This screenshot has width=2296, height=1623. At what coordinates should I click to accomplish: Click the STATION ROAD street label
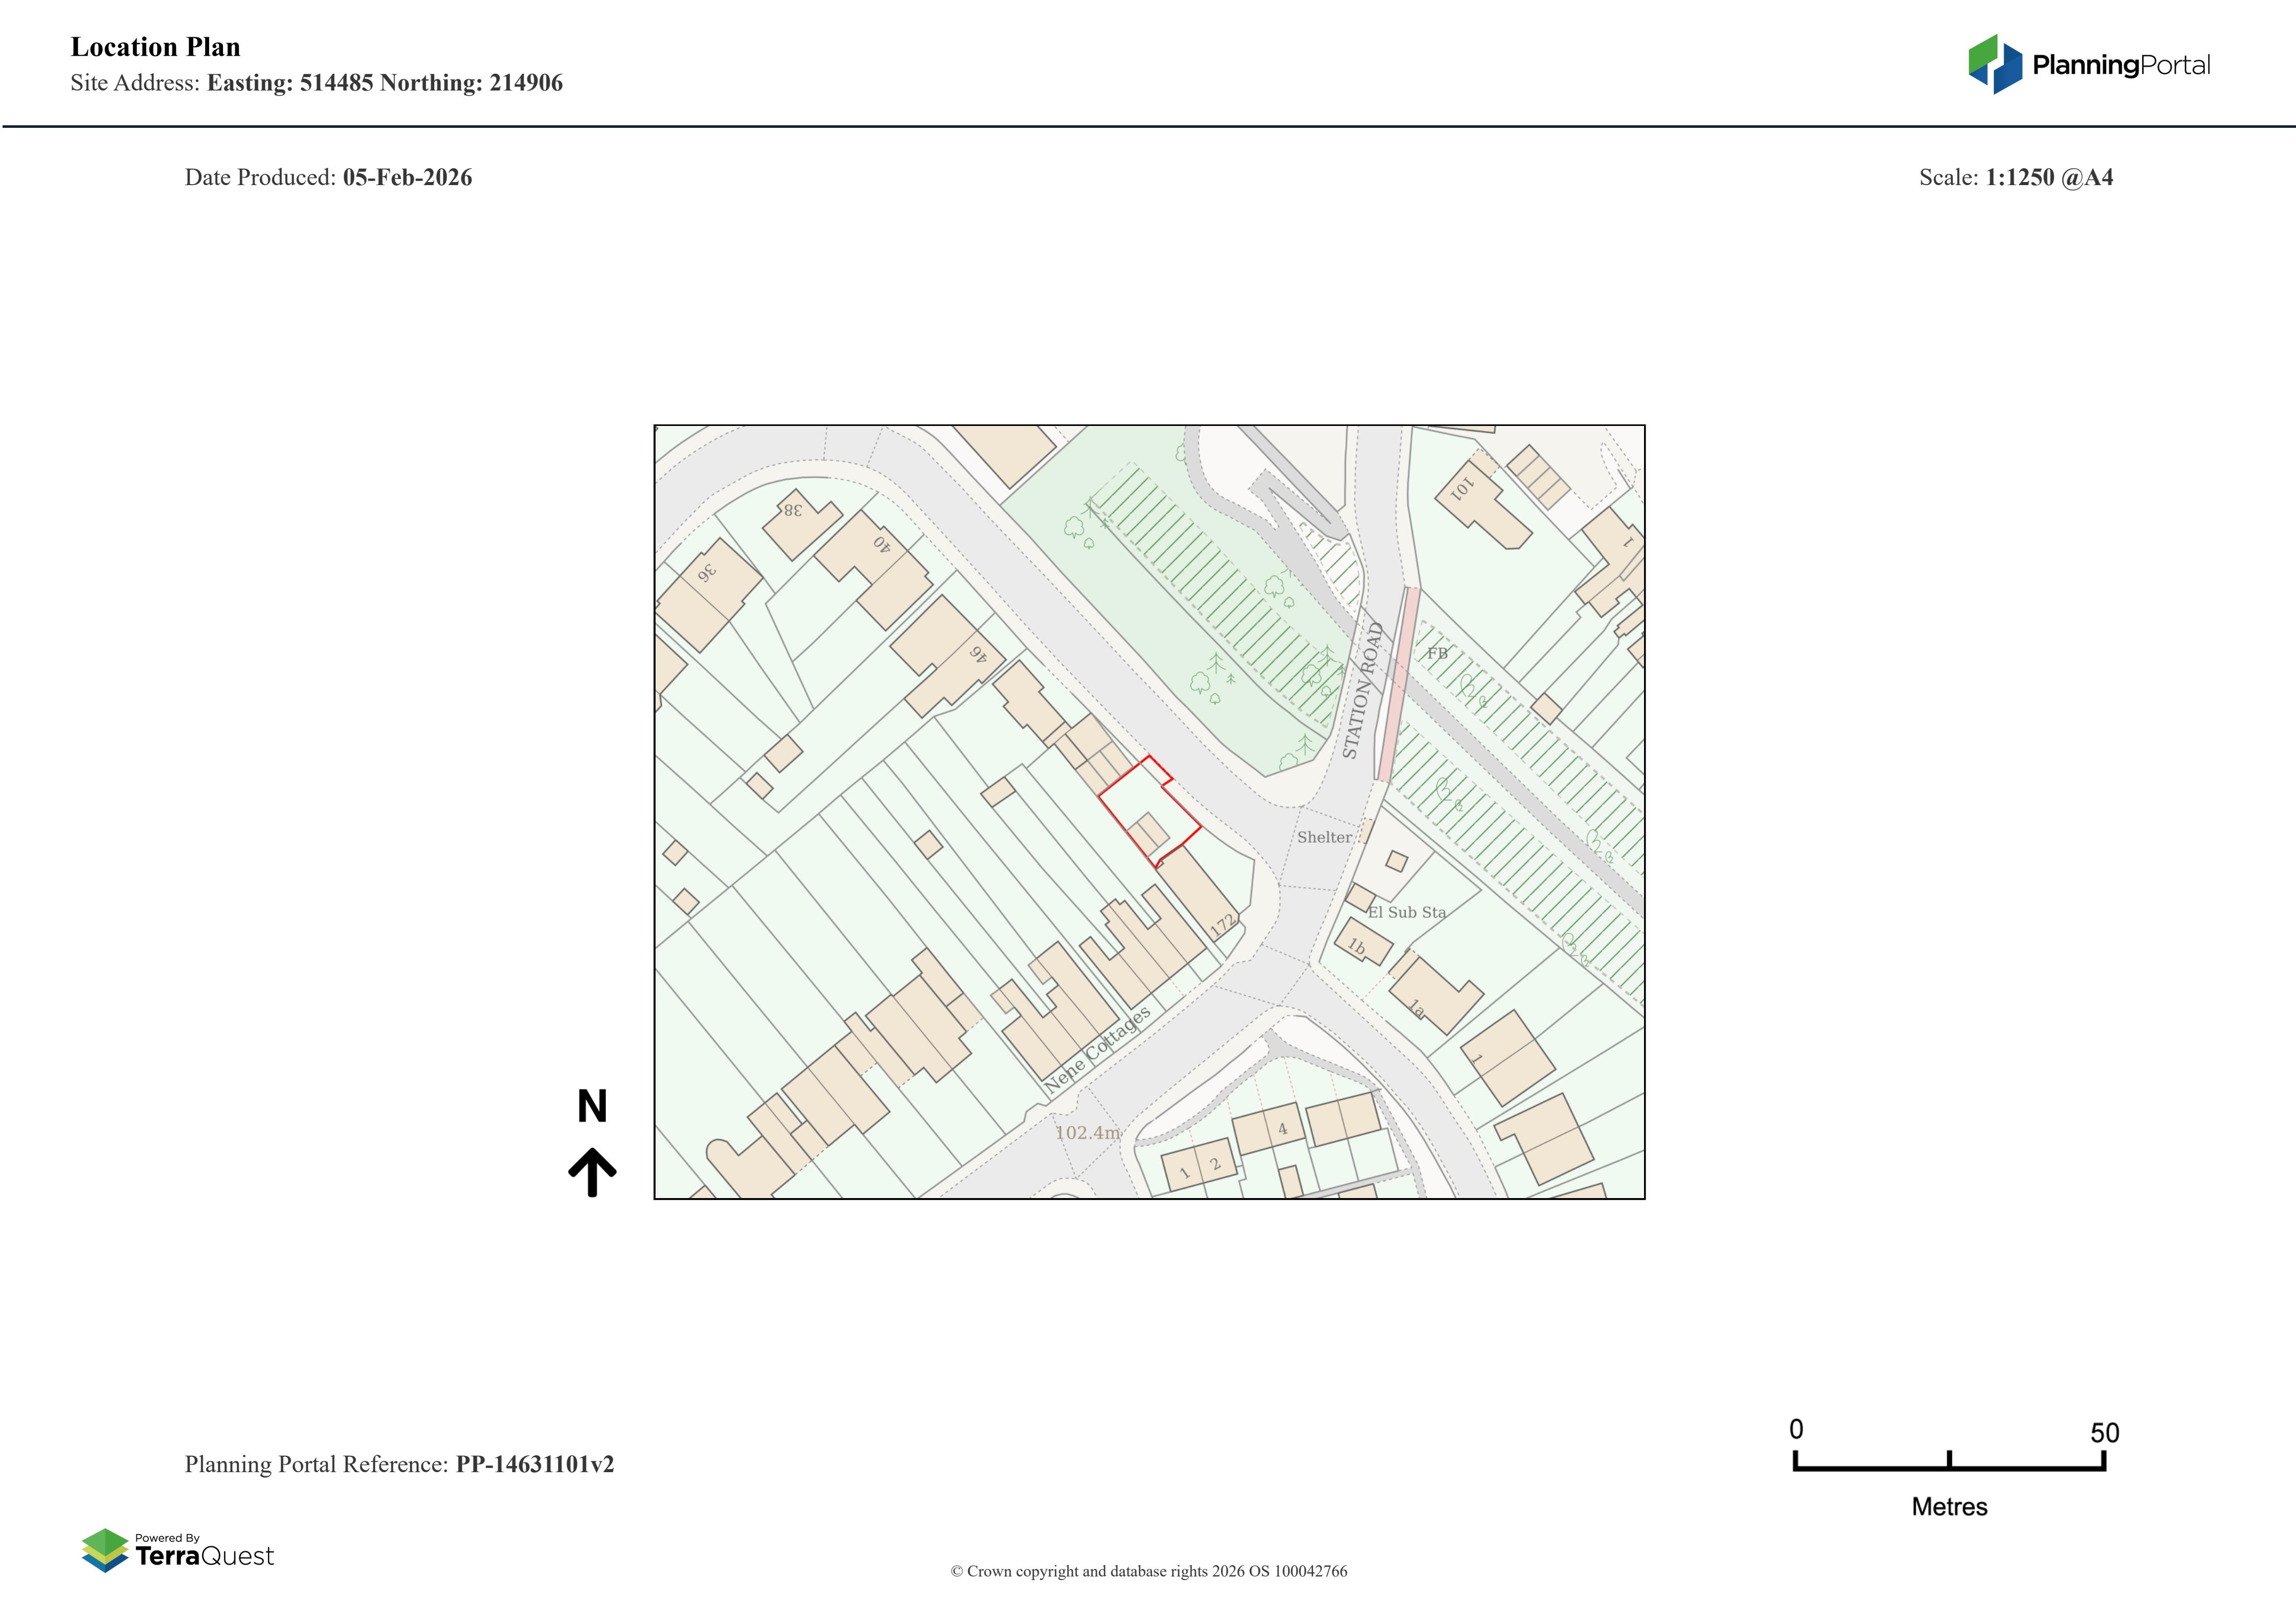(x=1362, y=690)
